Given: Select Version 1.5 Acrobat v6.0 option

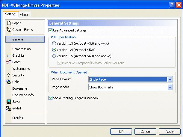Looking at the screenshot, I should (54, 56).
